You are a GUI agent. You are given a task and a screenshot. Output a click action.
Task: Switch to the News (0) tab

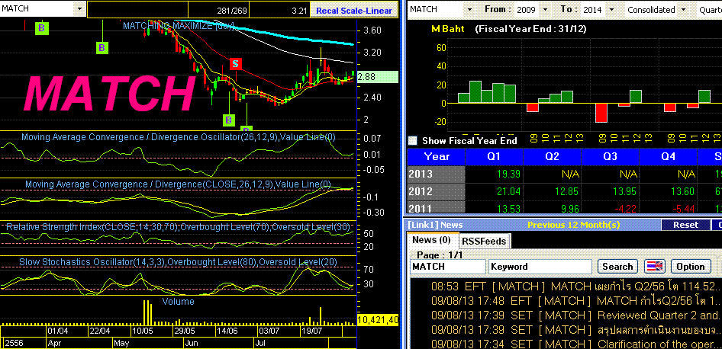point(431,240)
